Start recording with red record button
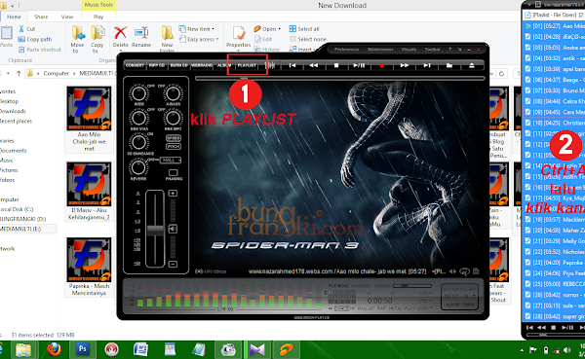 381,65
